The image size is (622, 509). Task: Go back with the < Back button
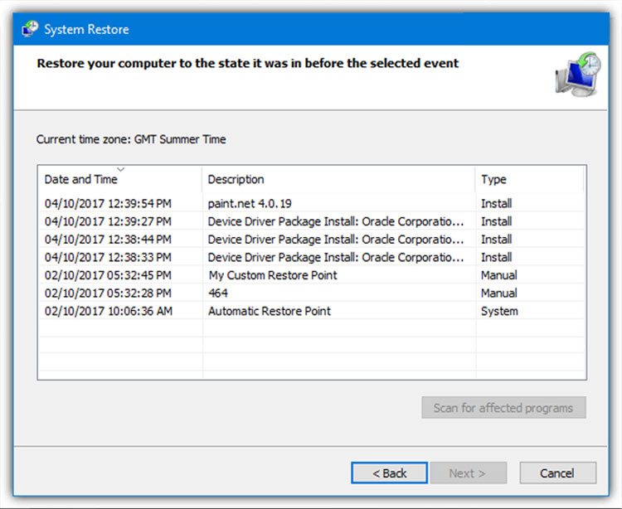[389, 473]
